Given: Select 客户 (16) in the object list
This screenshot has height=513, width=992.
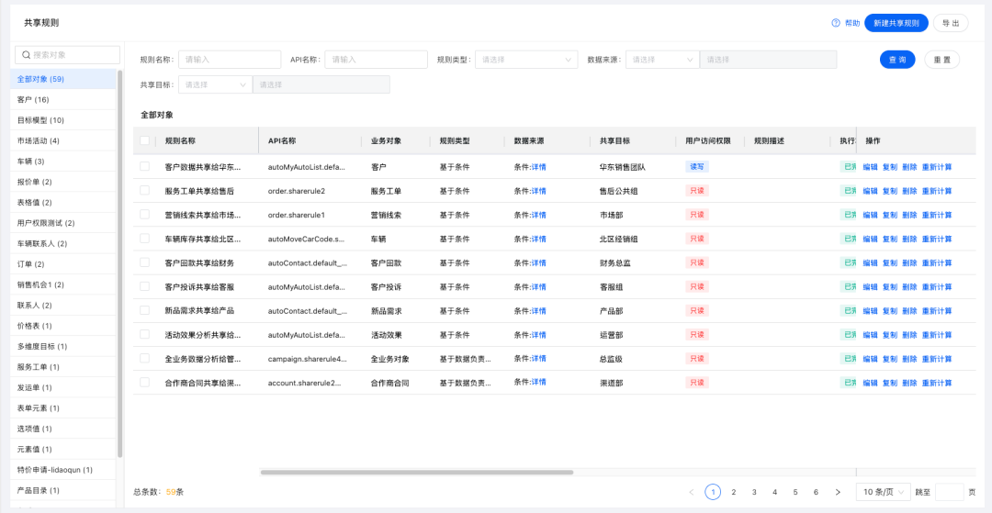Looking at the screenshot, I should [33, 99].
